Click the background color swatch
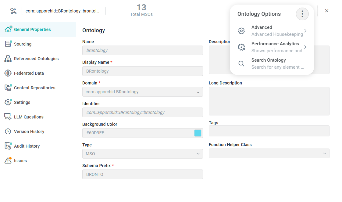 point(198,133)
